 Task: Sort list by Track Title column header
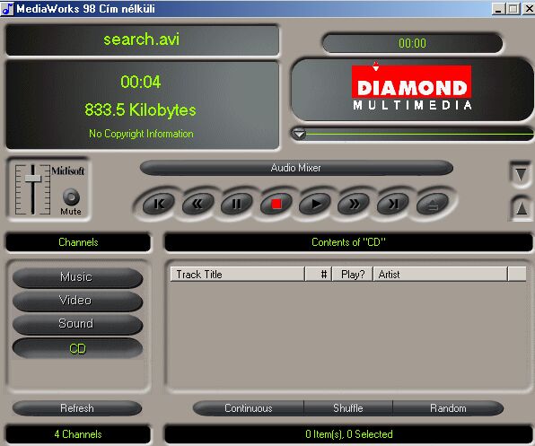pos(237,274)
